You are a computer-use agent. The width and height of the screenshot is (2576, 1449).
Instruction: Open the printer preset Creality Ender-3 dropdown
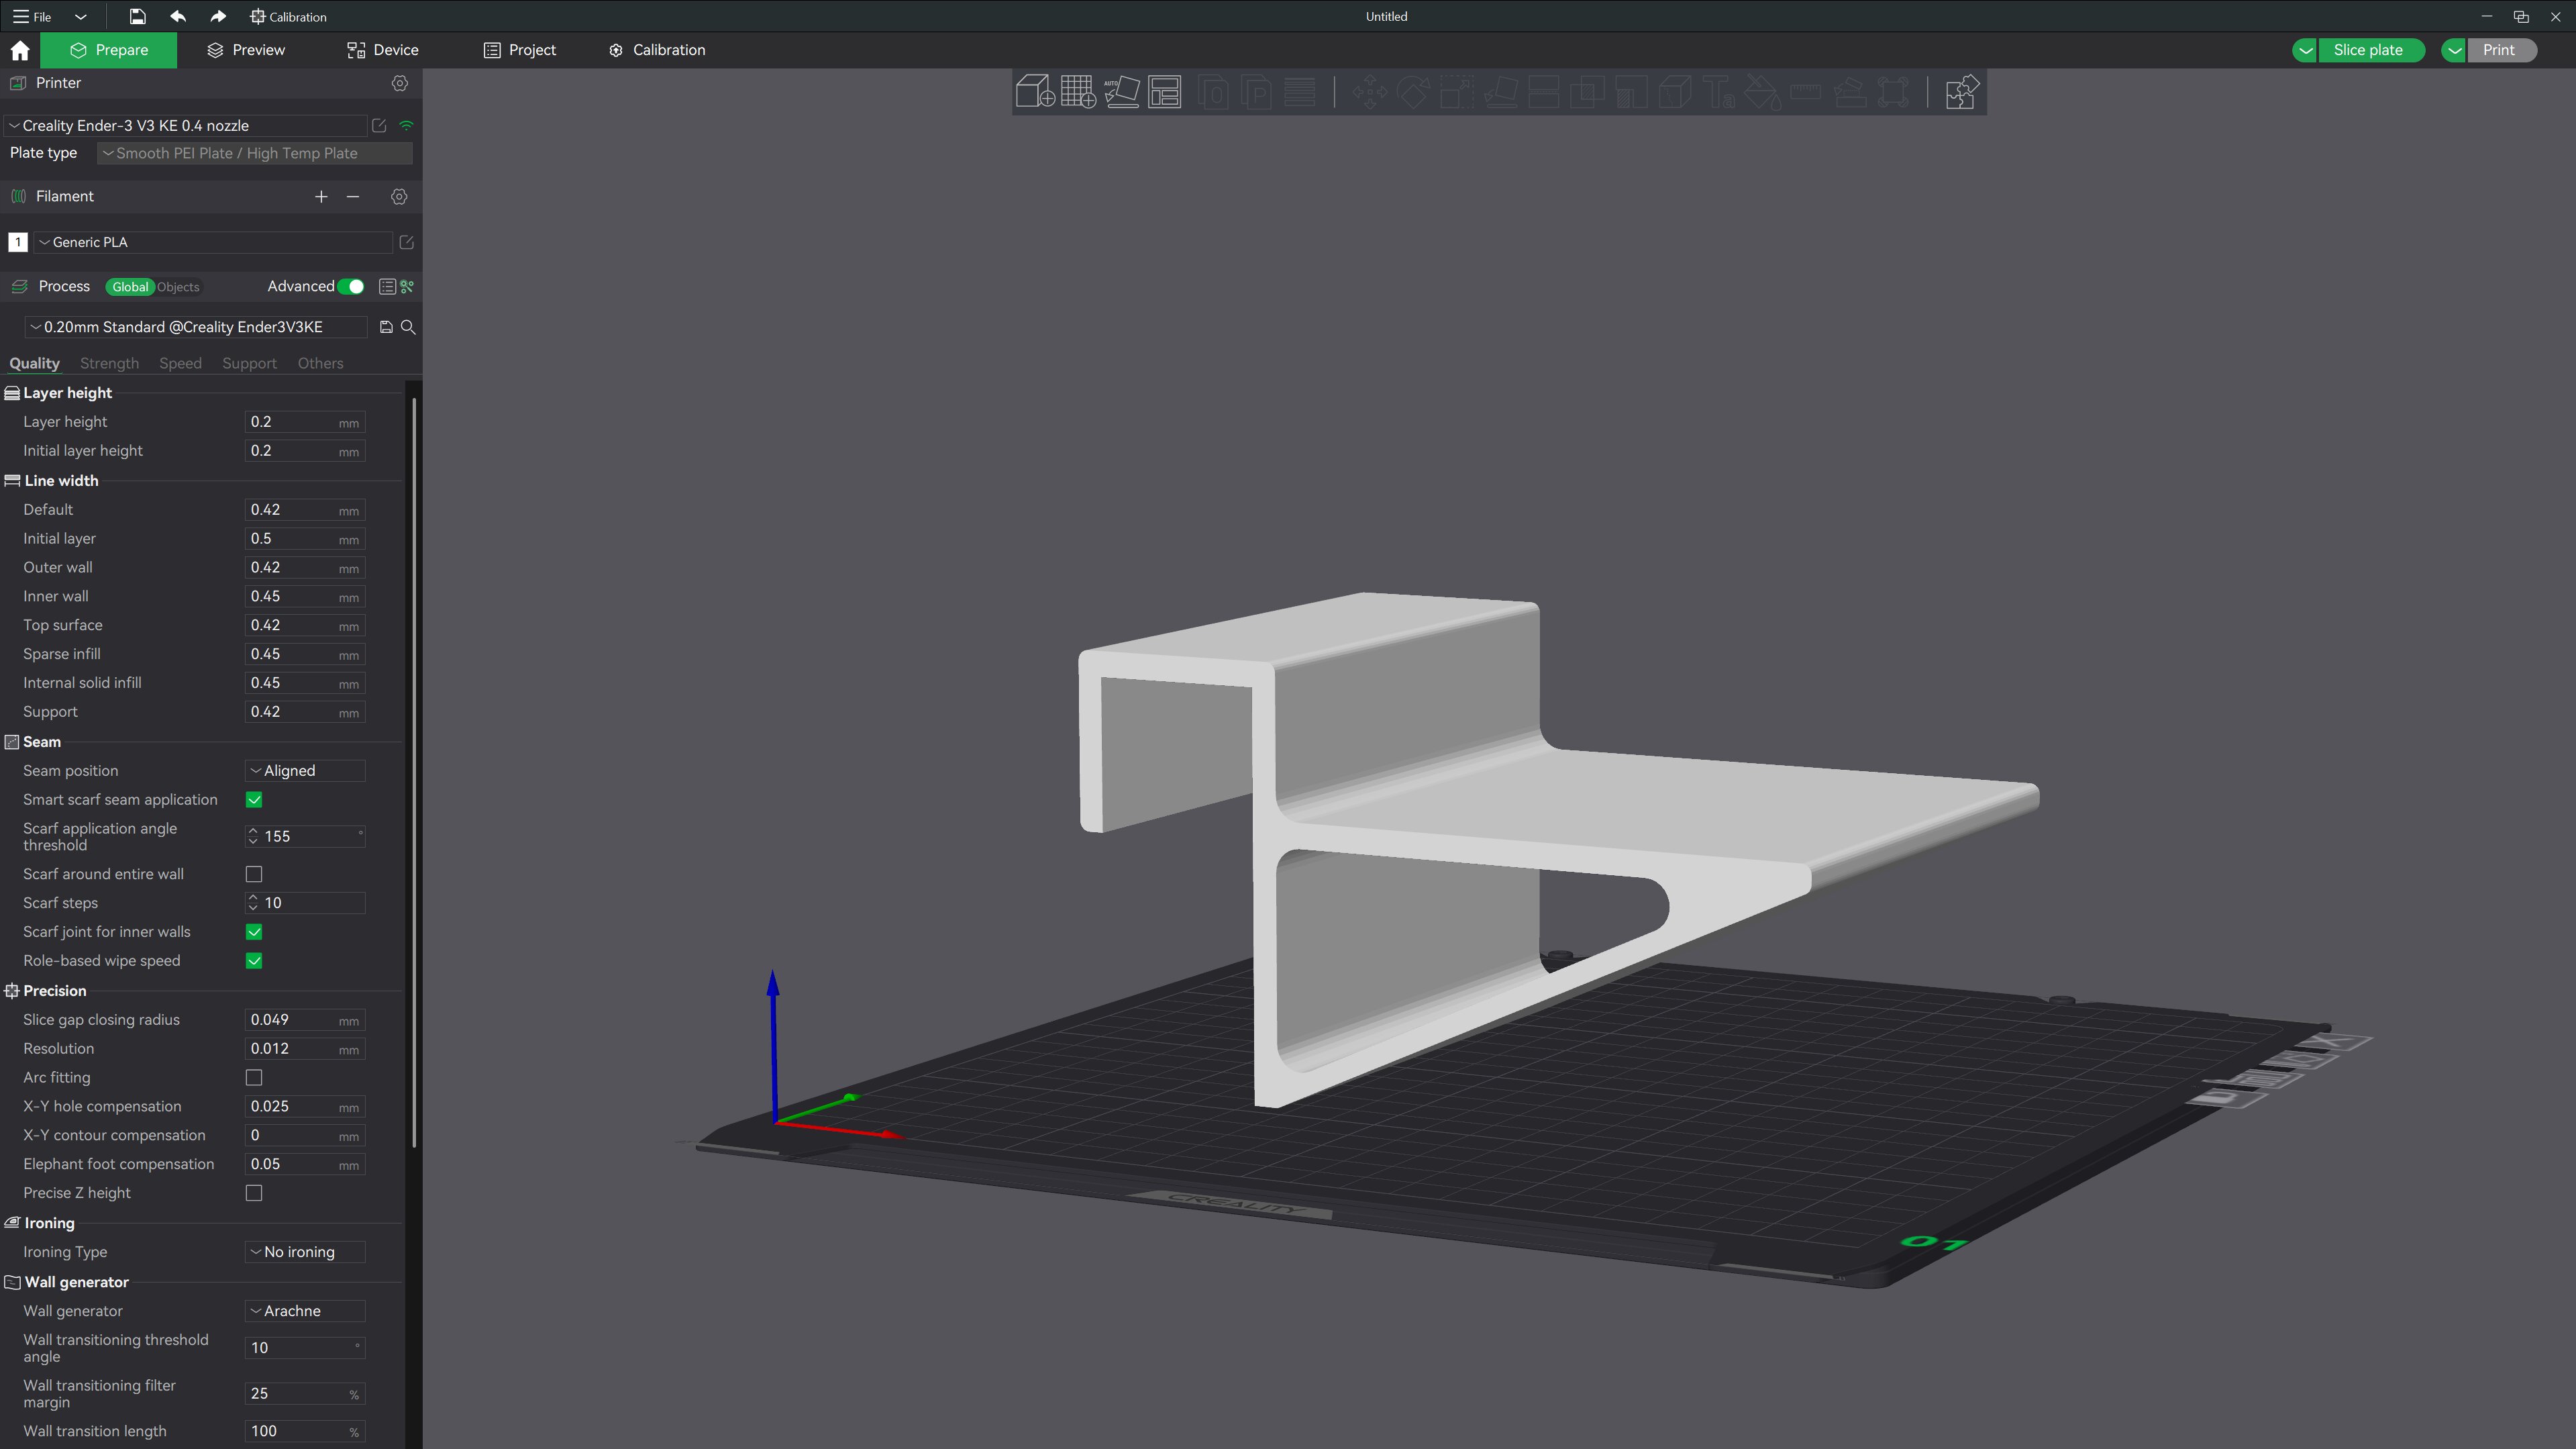185,126
